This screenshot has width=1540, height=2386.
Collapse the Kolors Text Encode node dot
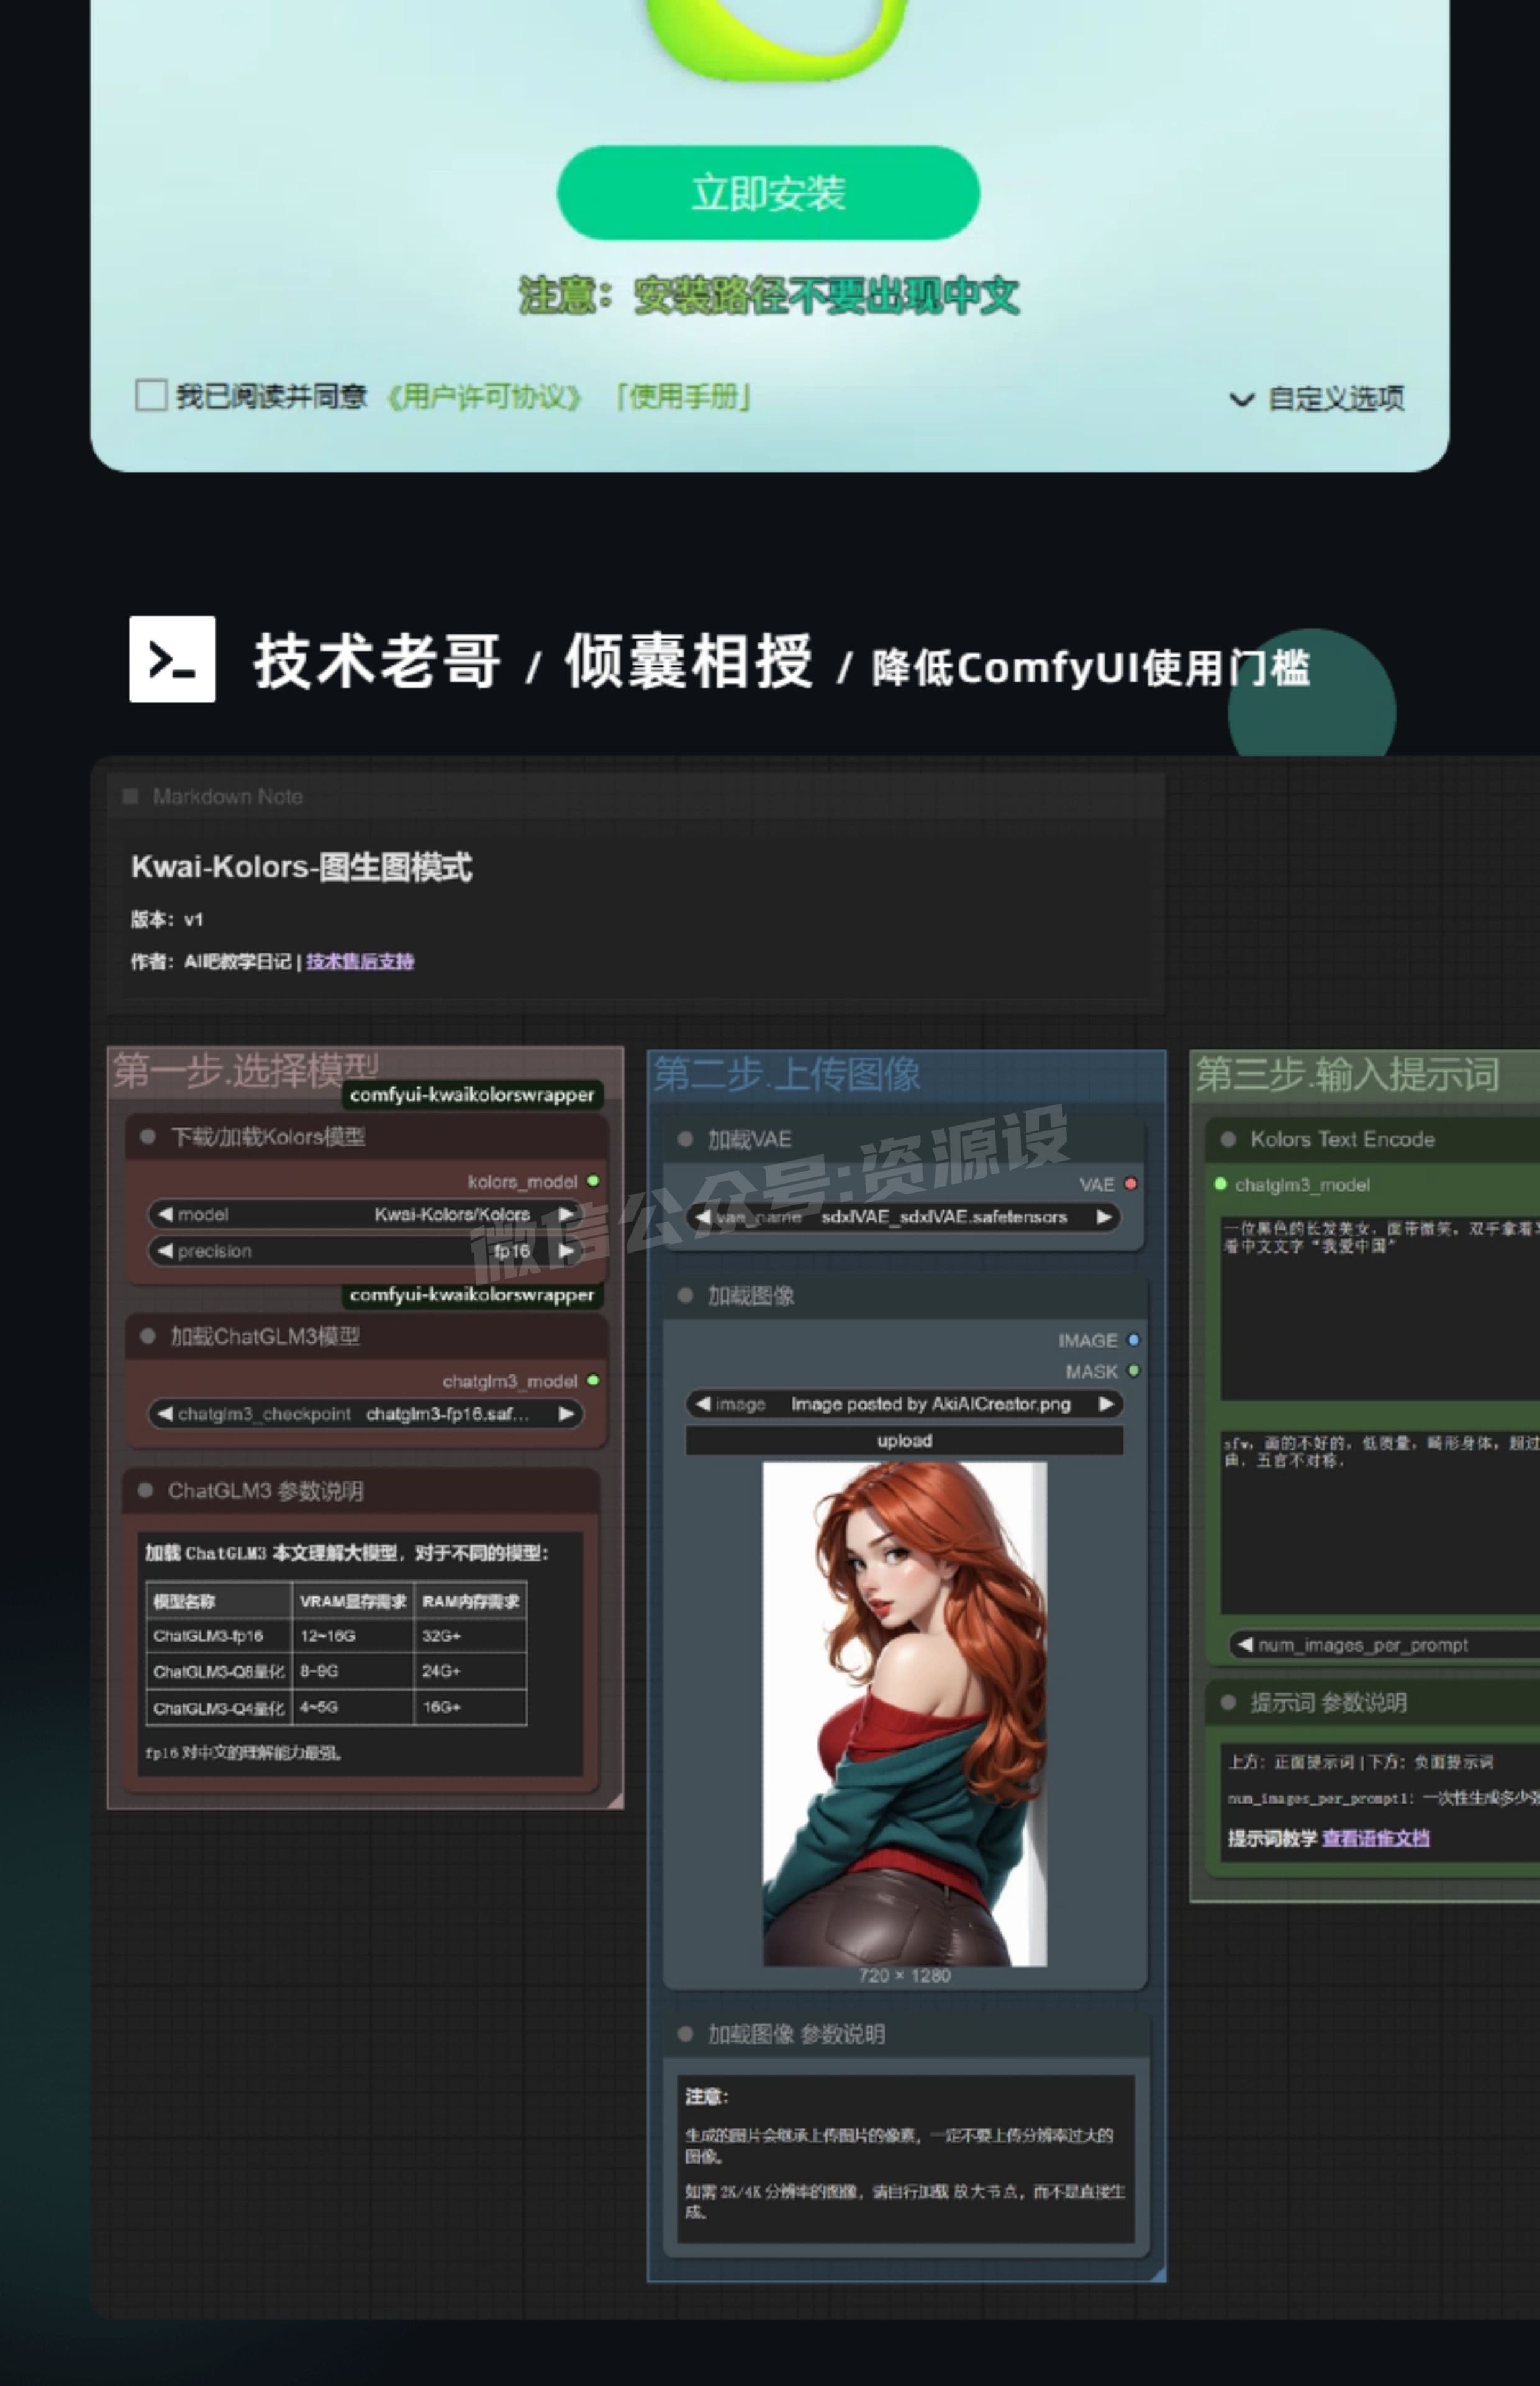click(x=1229, y=1140)
